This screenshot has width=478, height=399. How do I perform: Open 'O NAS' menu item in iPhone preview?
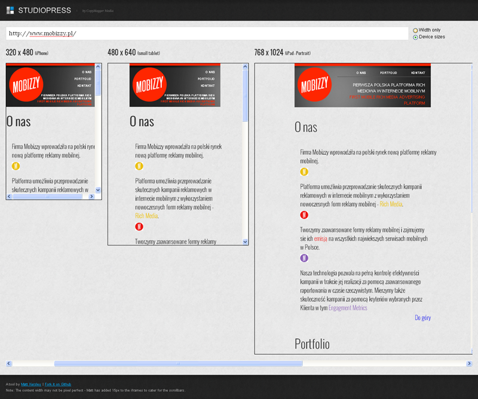pyautogui.click(x=87, y=72)
